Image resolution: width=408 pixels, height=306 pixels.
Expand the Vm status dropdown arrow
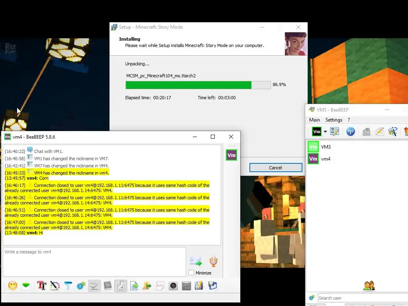click(325, 131)
